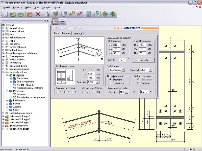
Task: Select the Oliczeniowe folder in the tree
Action: [x=22, y=79]
